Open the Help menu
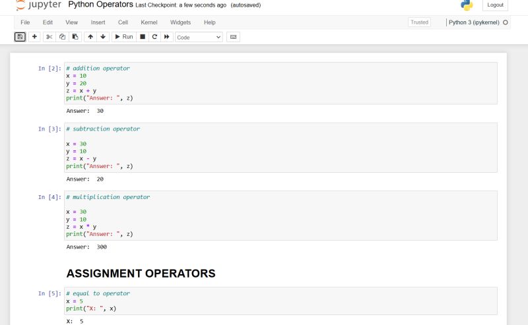The width and height of the screenshot is (528, 325). [209, 22]
